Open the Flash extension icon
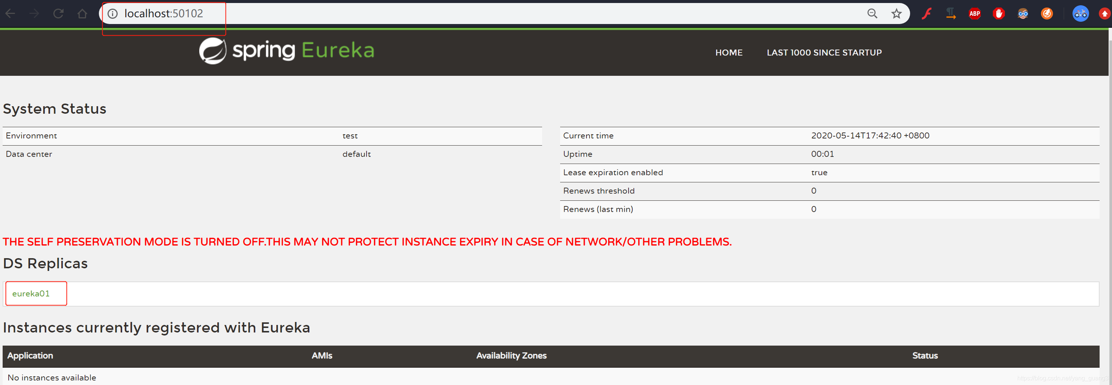 tap(926, 14)
